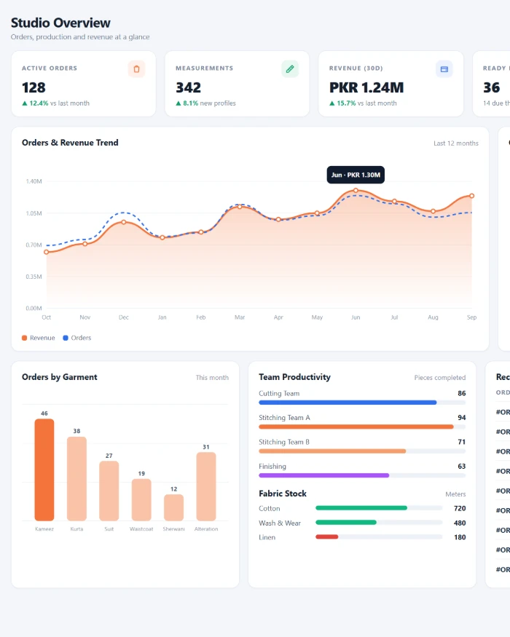
Task: Click the 'Last 12 months' label
Action: coord(456,143)
